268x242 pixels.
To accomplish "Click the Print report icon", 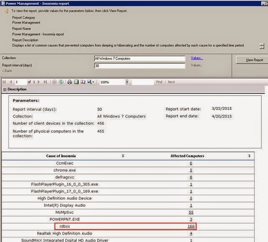I will coord(70,82).
